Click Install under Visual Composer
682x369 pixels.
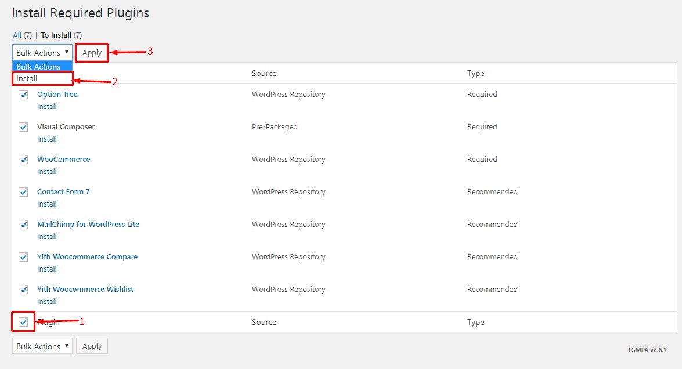click(47, 139)
